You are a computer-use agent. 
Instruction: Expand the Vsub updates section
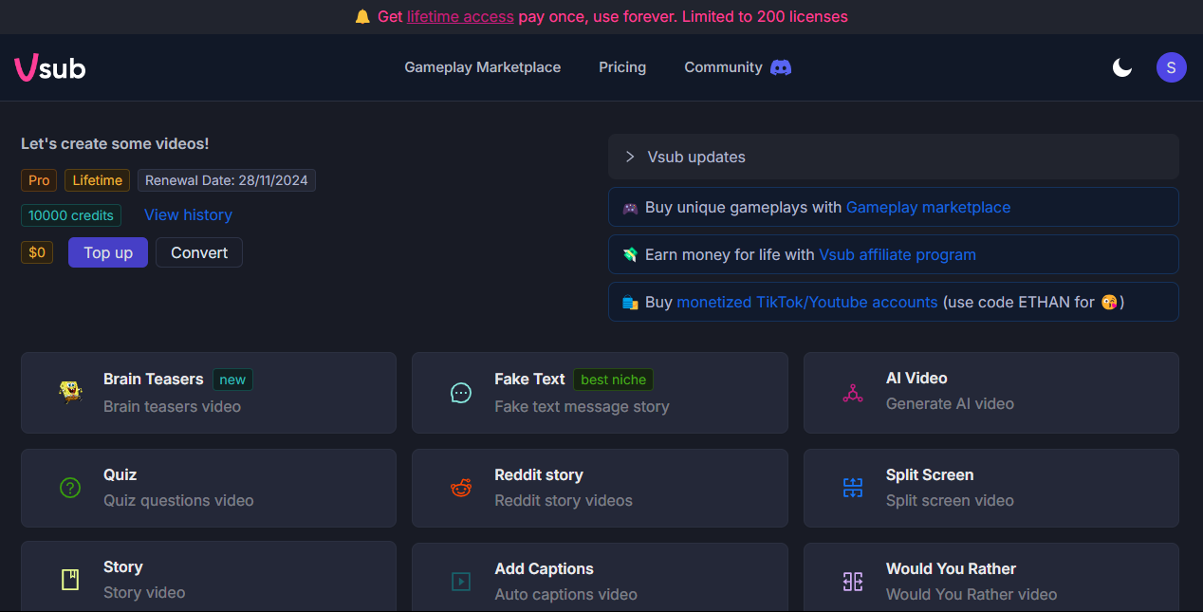[894, 157]
